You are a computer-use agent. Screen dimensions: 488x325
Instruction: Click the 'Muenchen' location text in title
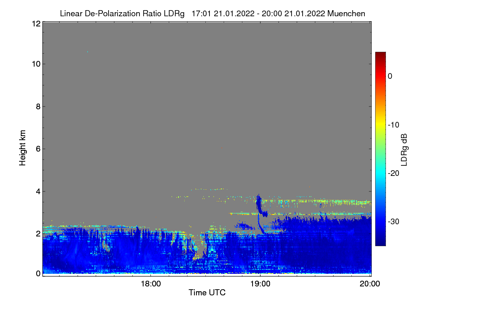coord(346,13)
